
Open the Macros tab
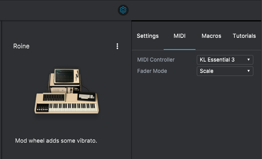(211, 36)
